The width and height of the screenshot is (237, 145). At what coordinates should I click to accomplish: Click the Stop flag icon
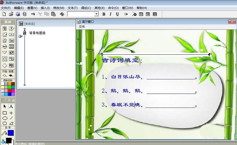pos(11,76)
